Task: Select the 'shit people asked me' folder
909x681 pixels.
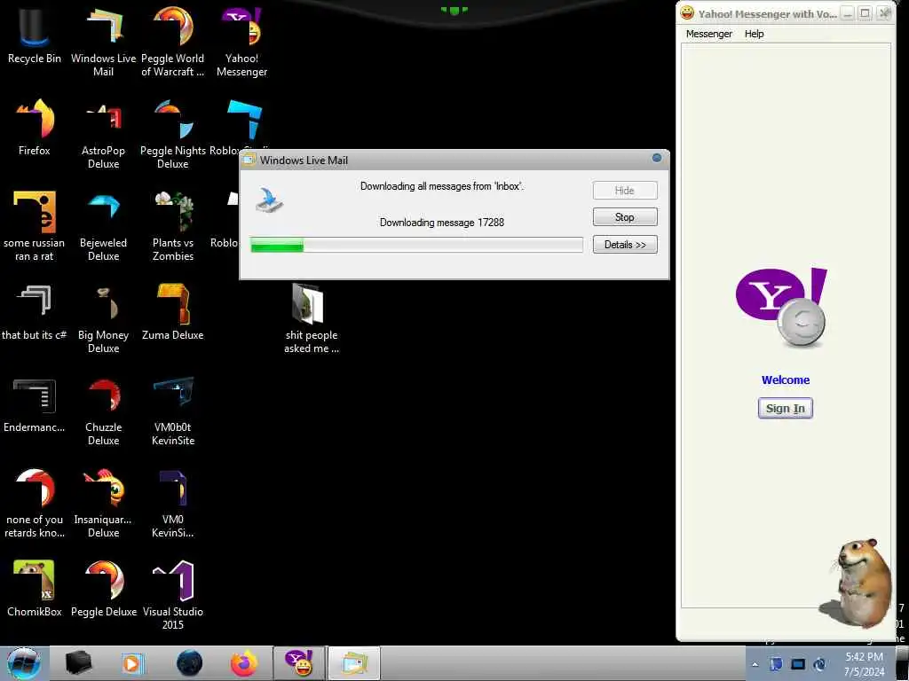Action: [312, 318]
